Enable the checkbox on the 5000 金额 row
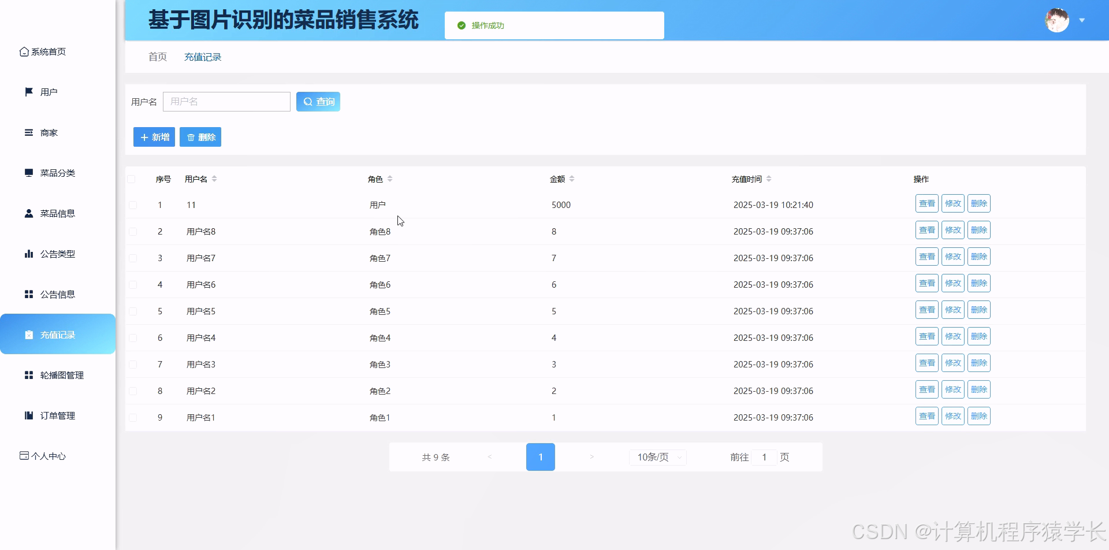 133,205
